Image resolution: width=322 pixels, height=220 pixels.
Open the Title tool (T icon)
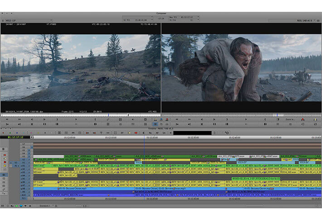click(101, 133)
